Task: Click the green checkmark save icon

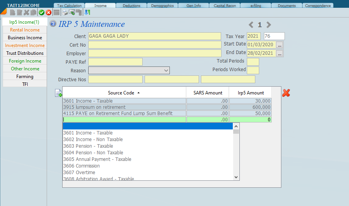Action: pos(42,12)
